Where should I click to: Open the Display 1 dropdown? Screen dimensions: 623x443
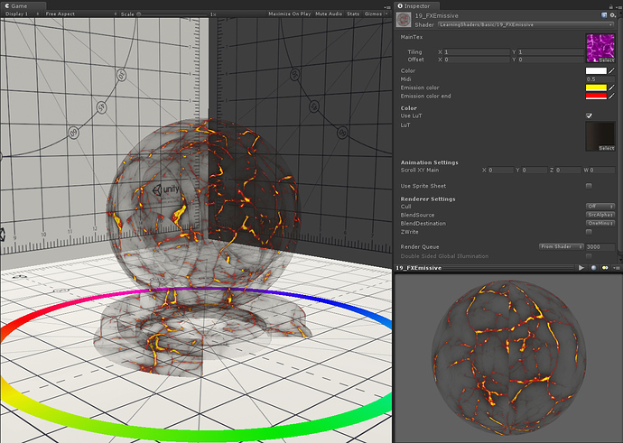(22, 14)
